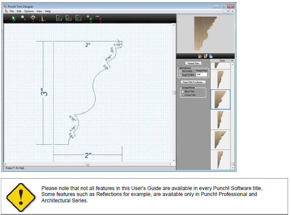Select the second-to-last trim thumbnail
The image size is (291, 215).
click(220, 140)
